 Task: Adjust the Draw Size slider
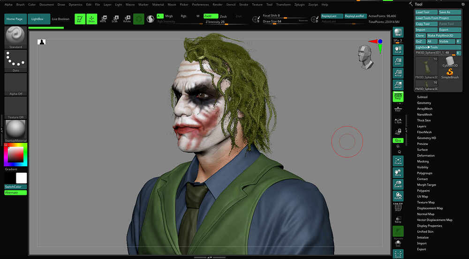pos(285,22)
